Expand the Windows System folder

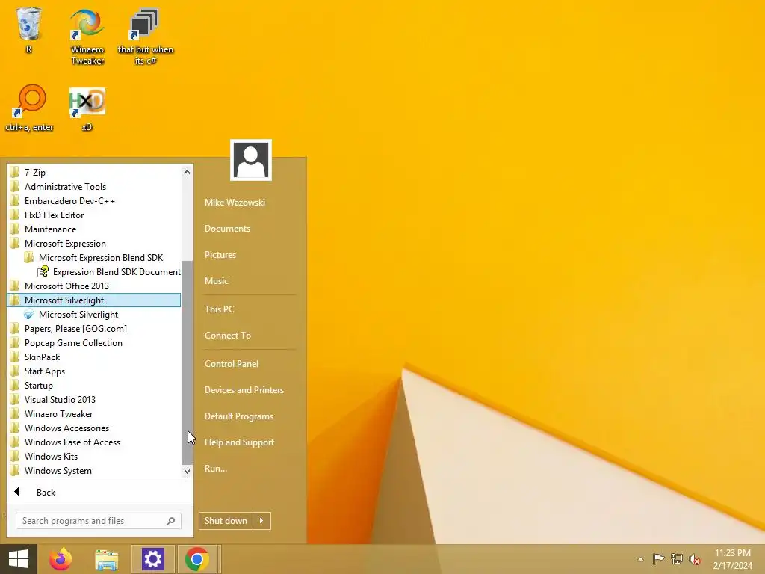(93, 471)
